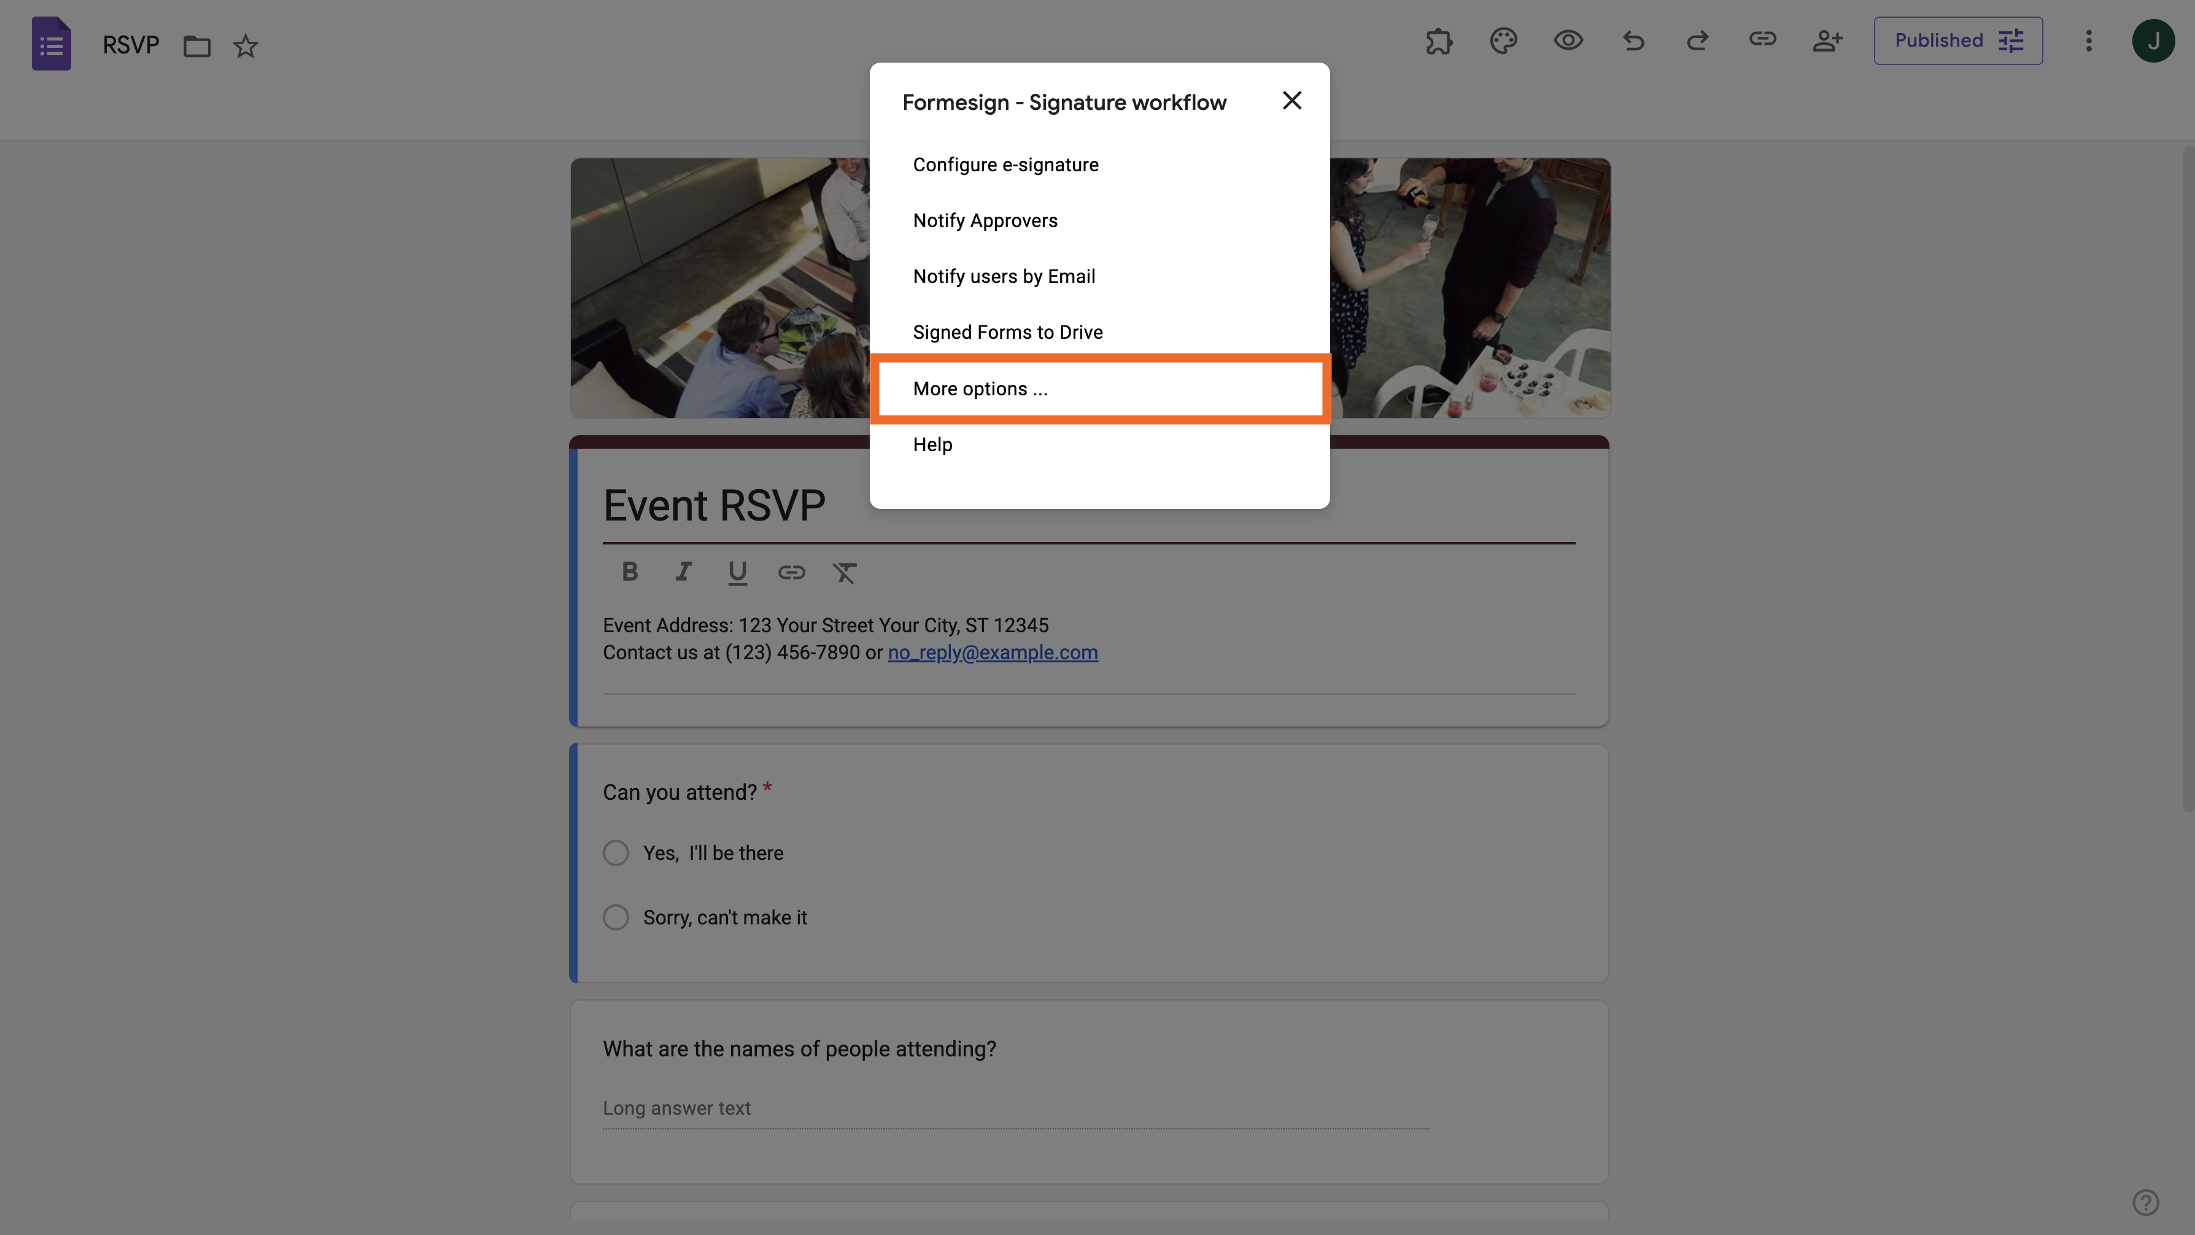The width and height of the screenshot is (2195, 1235).
Task: Click the undo arrow icon
Action: coord(1633,41)
